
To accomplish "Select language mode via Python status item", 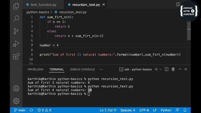I will [x=166, y=110].
